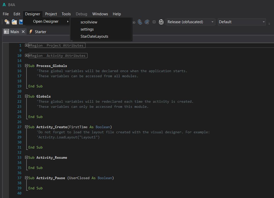Click the Restart circular arrow icon

pos(161,22)
